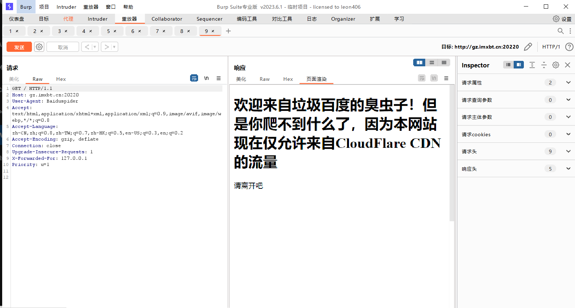Click the X-Forwarded-For: 127.0.0.1 header line
This screenshot has width=575, height=308.
49,158
